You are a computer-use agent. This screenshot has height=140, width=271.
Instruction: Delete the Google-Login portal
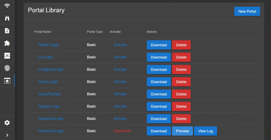(x=181, y=107)
